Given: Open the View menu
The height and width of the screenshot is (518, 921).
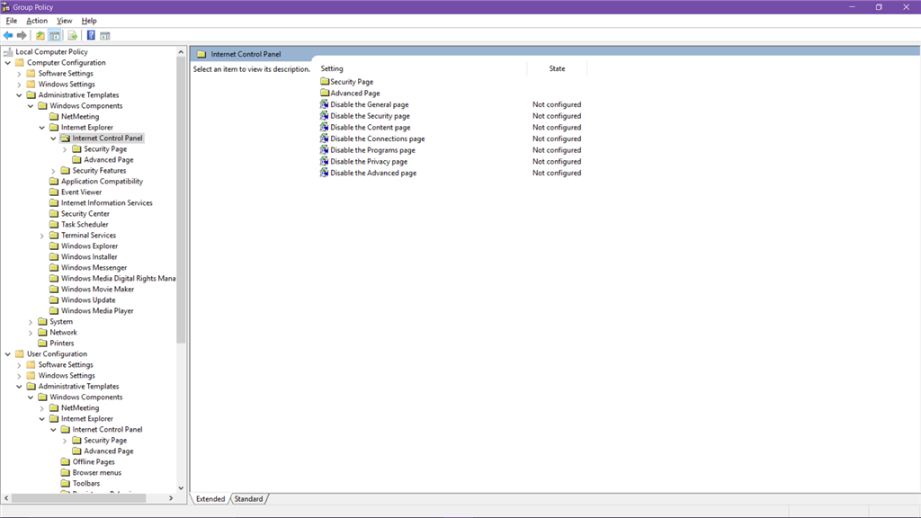Looking at the screenshot, I should pos(64,20).
